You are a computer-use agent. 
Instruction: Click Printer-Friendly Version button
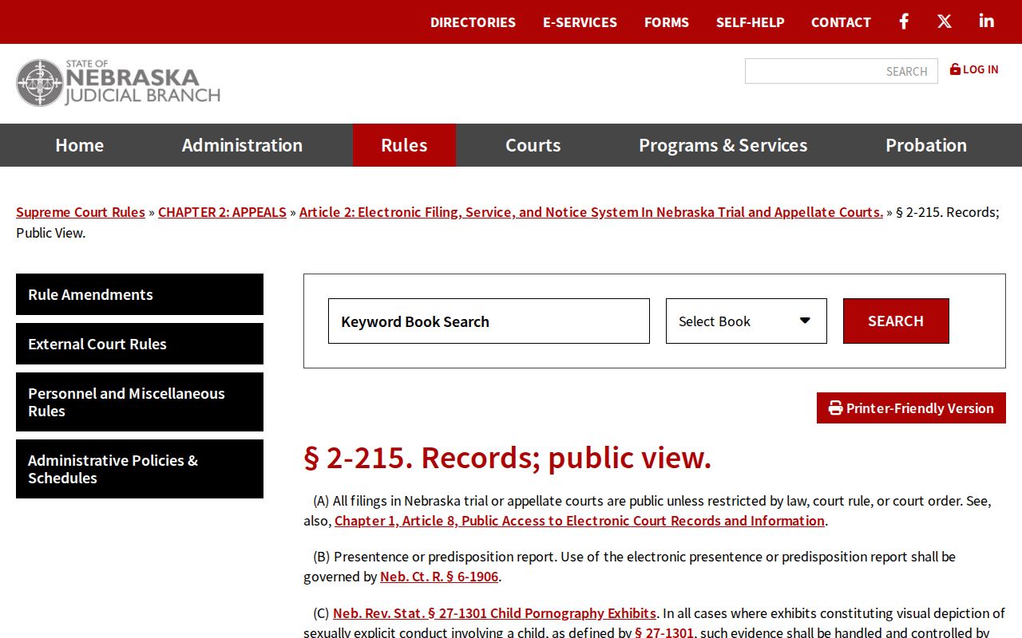(x=911, y=408)
